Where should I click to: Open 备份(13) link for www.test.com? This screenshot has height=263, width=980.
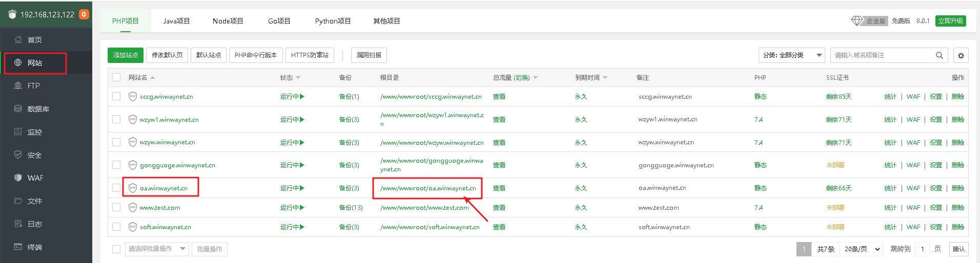coord(351,208)
